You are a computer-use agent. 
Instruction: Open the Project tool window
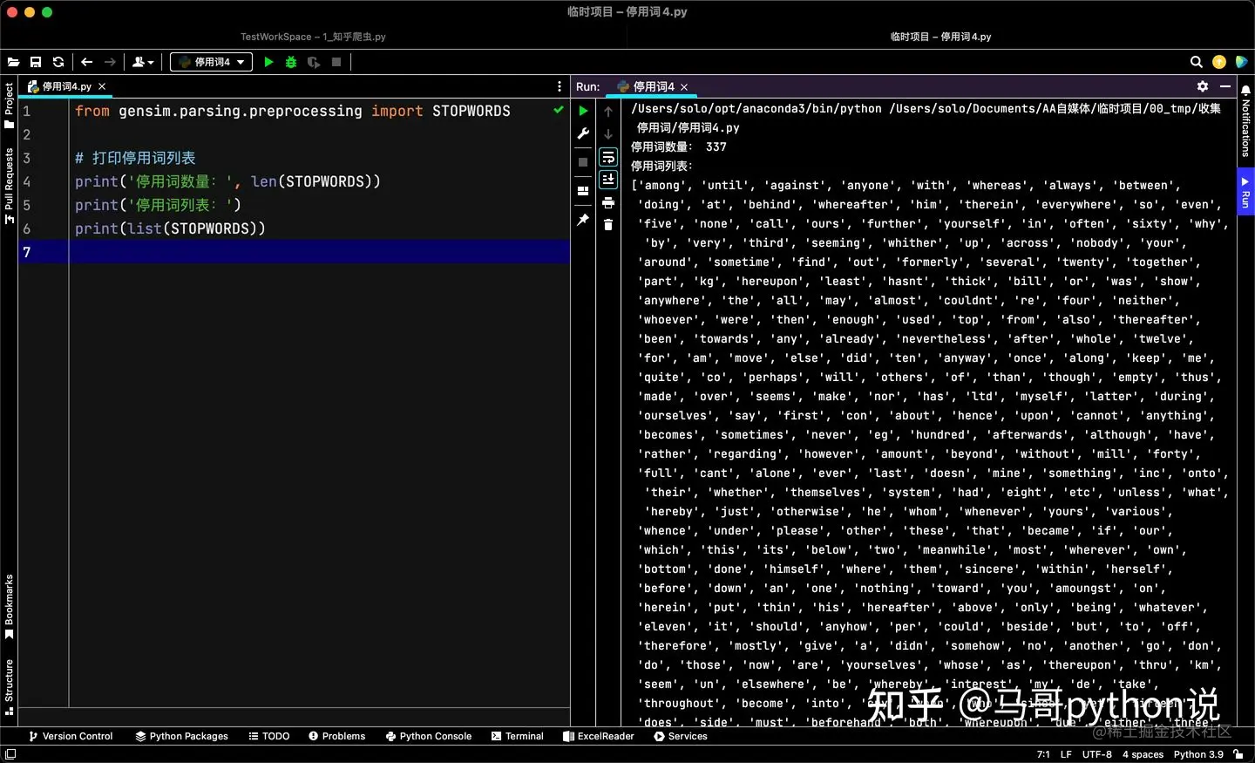[x=9, y=106]
